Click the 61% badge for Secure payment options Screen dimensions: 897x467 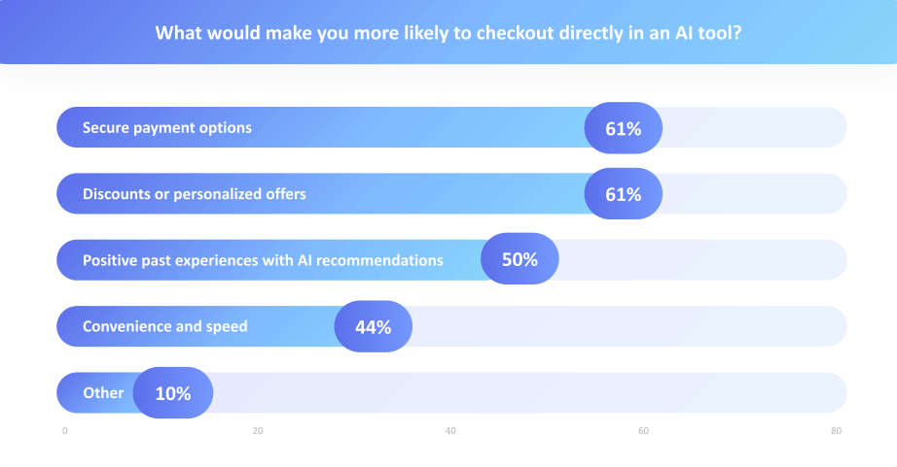pyautogui.click(x=623, y=127)
